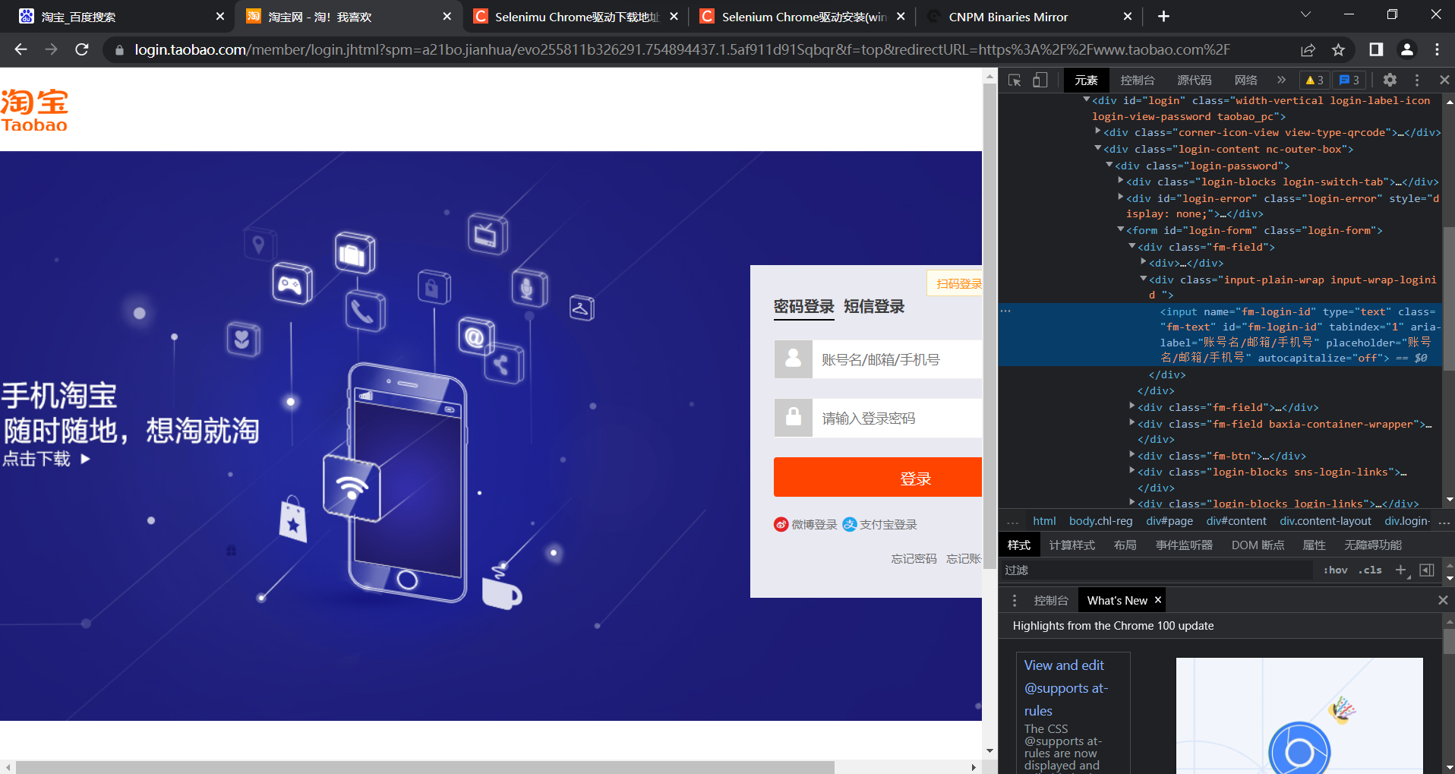Switch to QR code login corner
The width and height of the screenshot is (1455, 774).
coord(955,283)
